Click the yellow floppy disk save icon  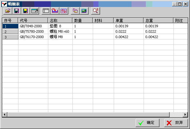point(25,11)
